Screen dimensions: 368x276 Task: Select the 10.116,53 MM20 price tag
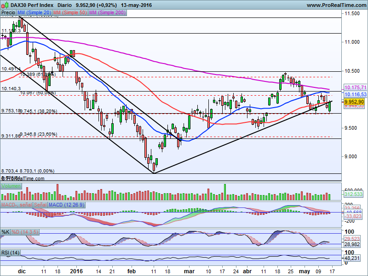coord(355,94)
